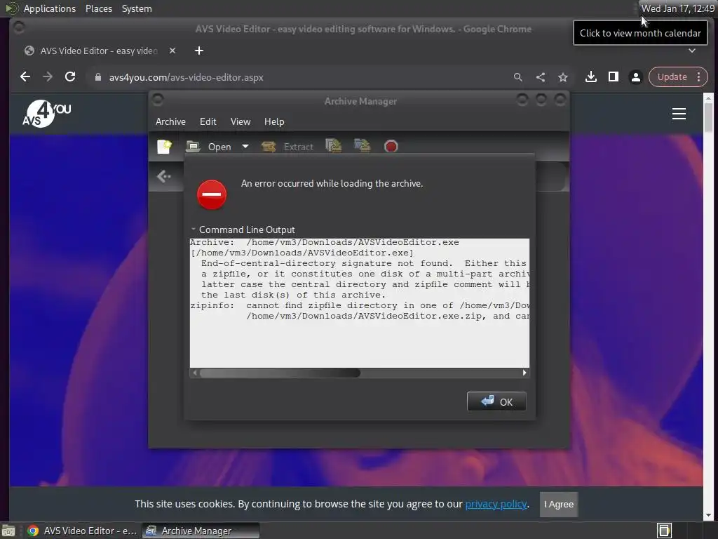
Task: Click the back arrow in Archive Manager location bar
Action: tap(164, 176)
